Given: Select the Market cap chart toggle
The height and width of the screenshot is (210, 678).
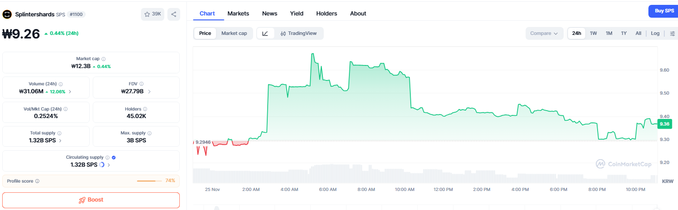Looking at the screenshot, I should 234,33.
